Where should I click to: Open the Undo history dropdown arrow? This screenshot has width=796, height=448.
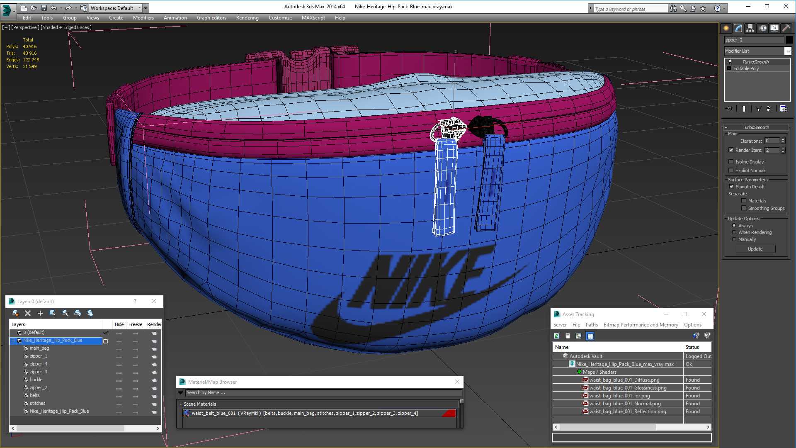tap(61, 8)
